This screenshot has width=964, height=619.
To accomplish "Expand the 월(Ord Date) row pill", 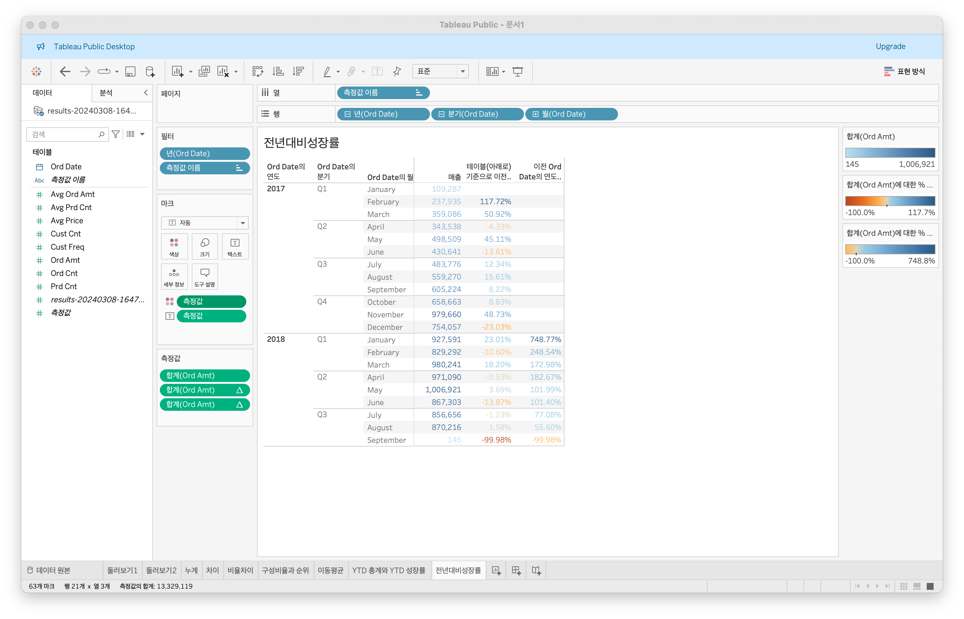I will (x=535, y=114).
